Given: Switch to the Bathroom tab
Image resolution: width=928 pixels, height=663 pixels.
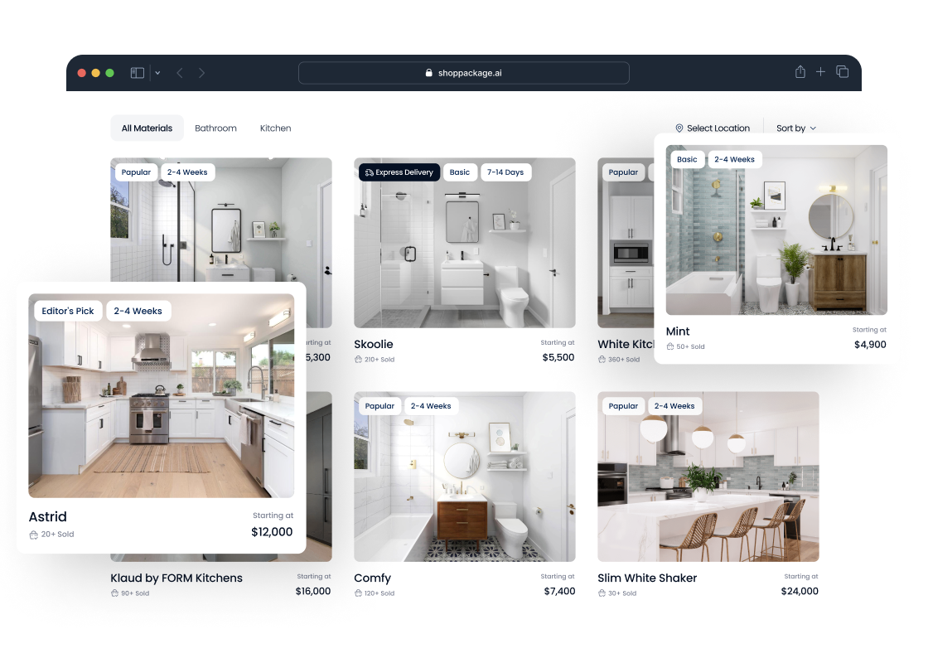Looking at the screenshot, I should coord(215,128).
